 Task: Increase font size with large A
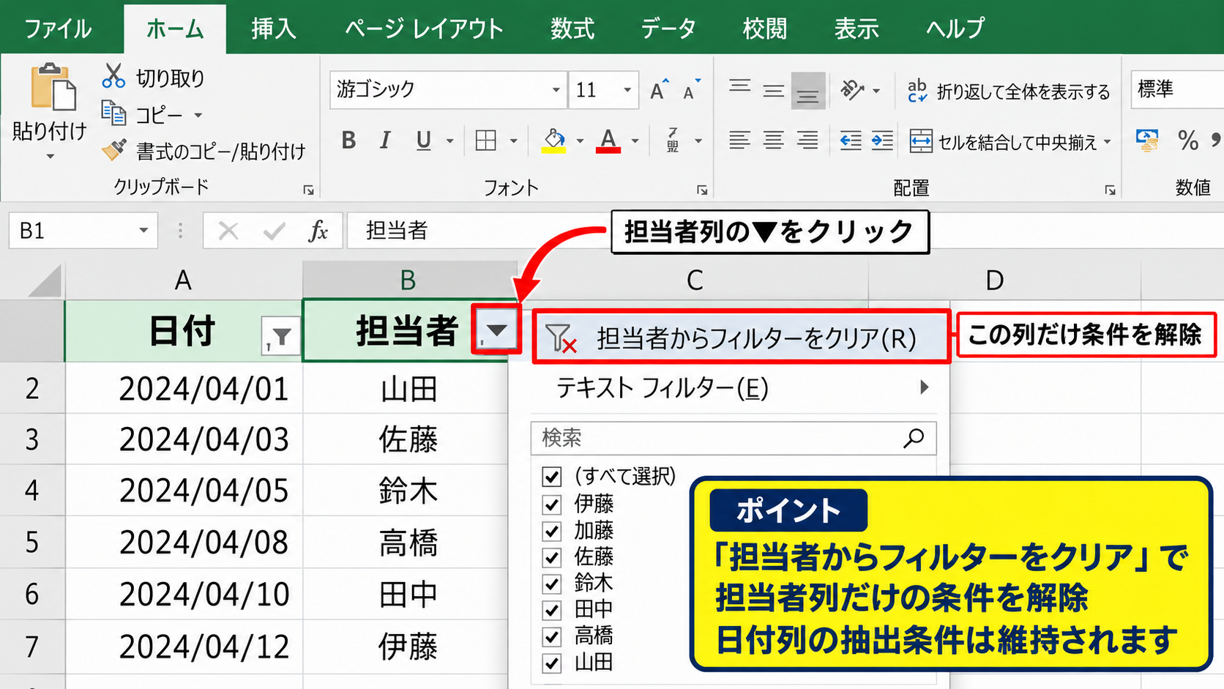click(660, 89)
